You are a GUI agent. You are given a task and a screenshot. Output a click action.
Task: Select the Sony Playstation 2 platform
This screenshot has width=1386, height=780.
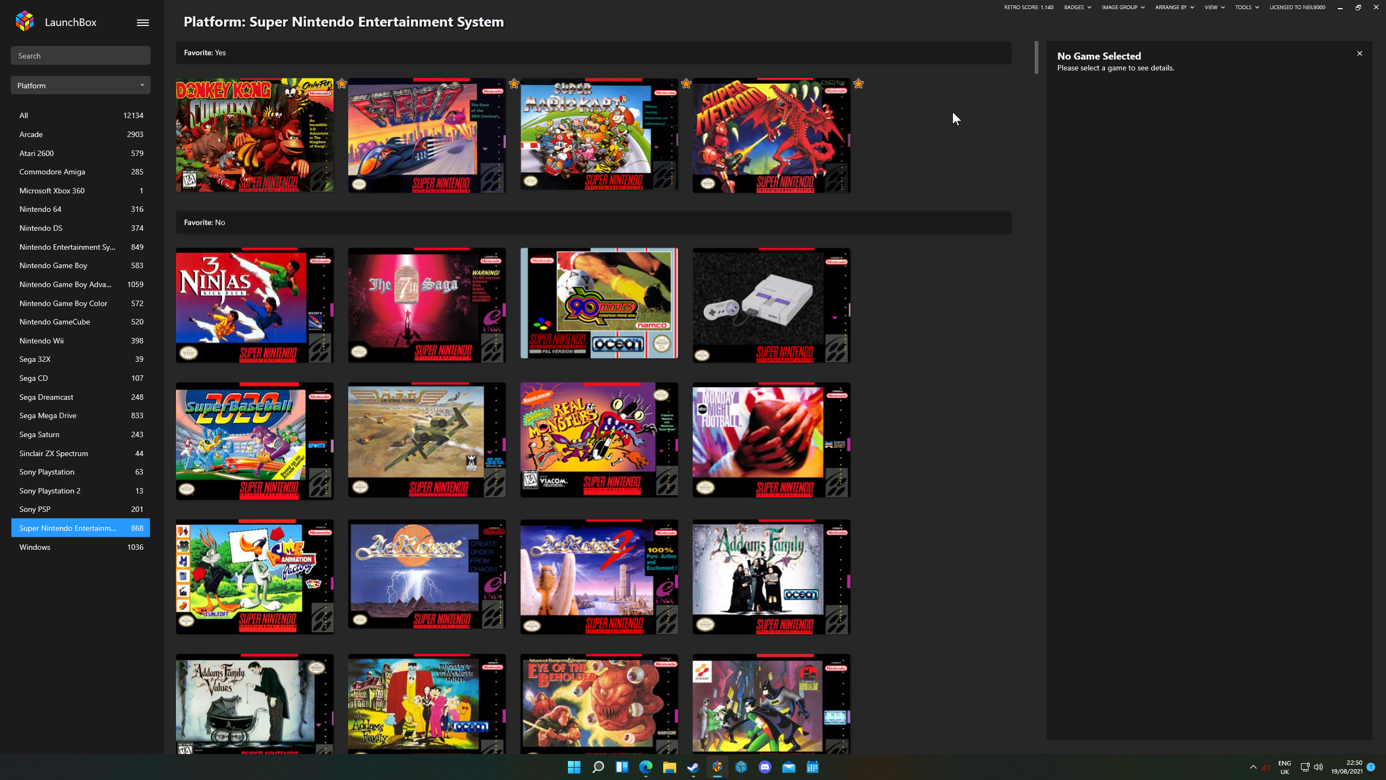81,491
